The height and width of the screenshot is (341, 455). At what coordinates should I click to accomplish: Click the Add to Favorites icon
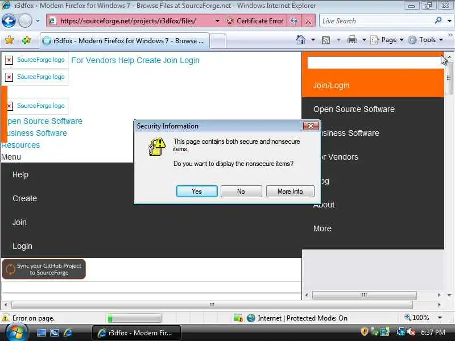[26, 40]
